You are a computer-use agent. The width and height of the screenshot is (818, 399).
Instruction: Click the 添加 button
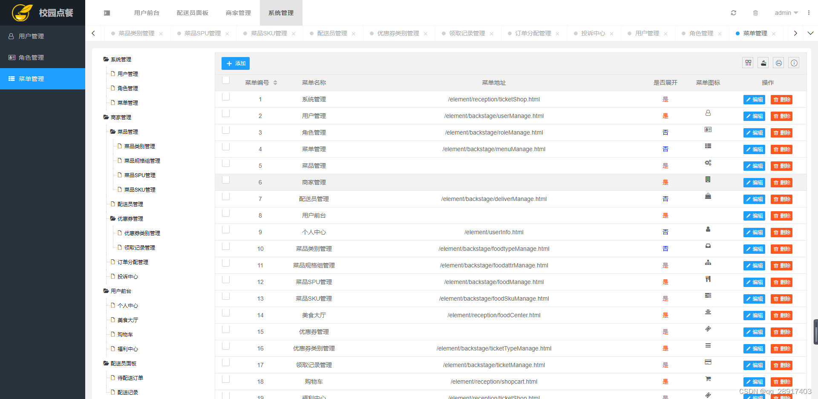point(236,63)
